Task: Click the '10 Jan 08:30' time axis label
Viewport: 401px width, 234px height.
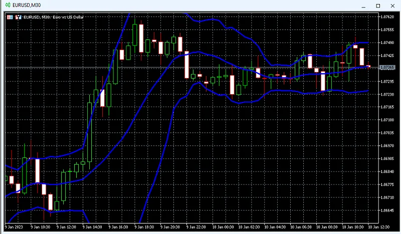Action: coord(327,227)
